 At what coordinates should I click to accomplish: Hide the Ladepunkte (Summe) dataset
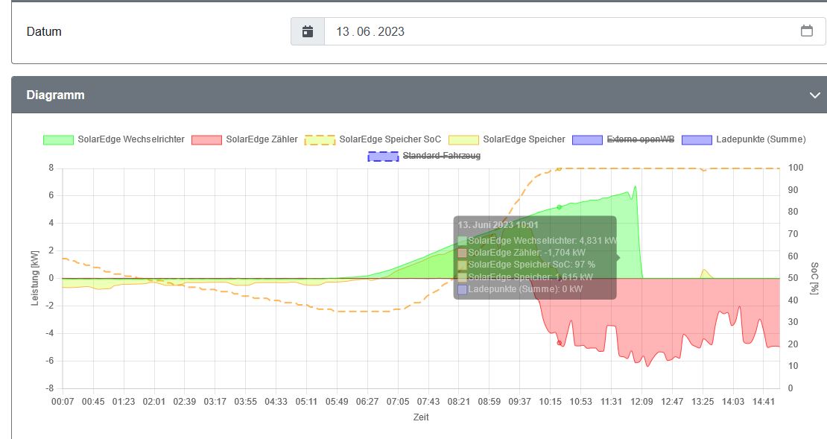pos(760,139)
